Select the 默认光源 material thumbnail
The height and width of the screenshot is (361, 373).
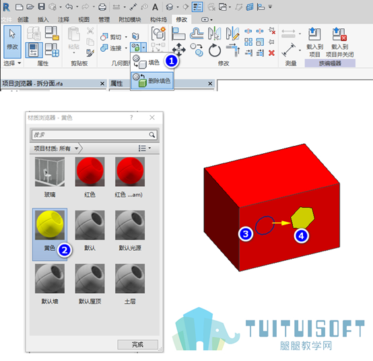tap(130, 225)
